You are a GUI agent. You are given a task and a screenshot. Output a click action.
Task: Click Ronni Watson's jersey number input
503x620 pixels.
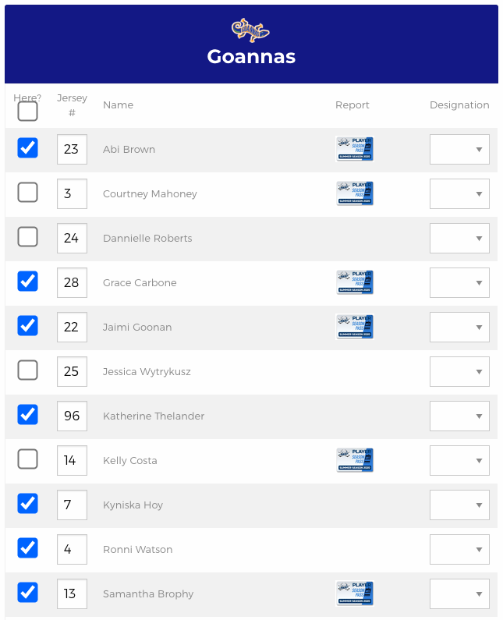coord(72,549)
